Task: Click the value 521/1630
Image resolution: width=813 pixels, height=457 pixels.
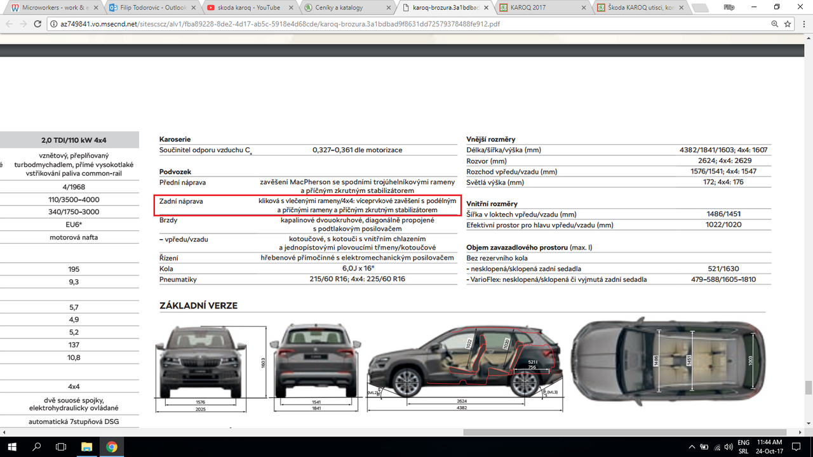Action: tap(723, 268)
